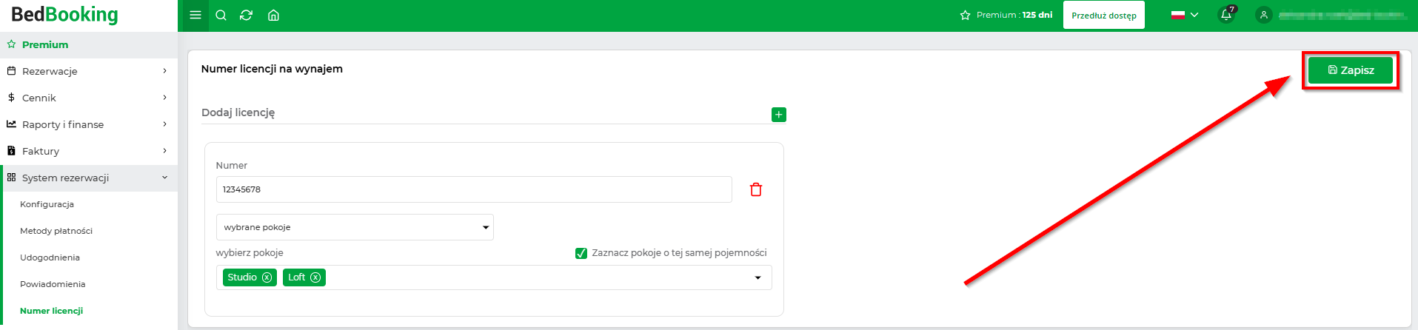Click the Numer license input field
This screenshot has width=1418, height=330.
(474, 189)
